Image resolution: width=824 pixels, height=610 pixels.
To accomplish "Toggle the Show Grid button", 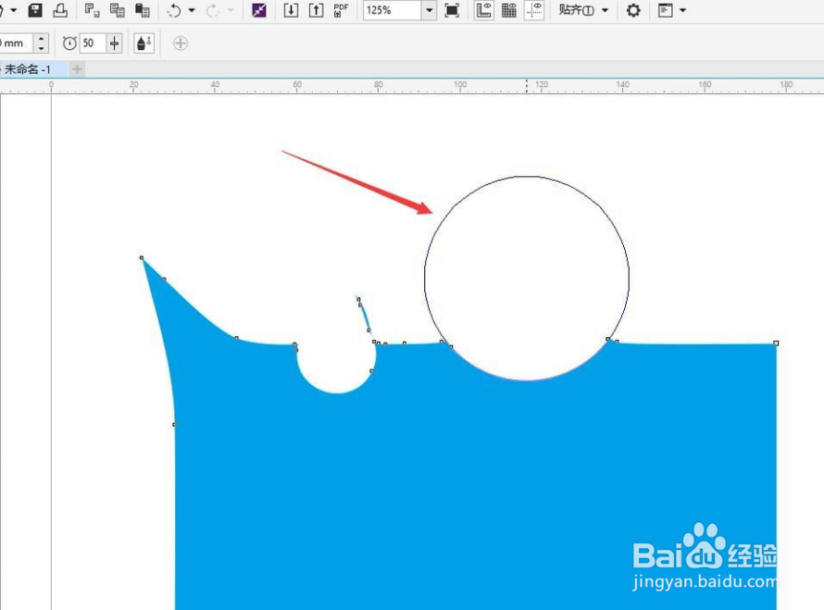I will click(508, 10).
